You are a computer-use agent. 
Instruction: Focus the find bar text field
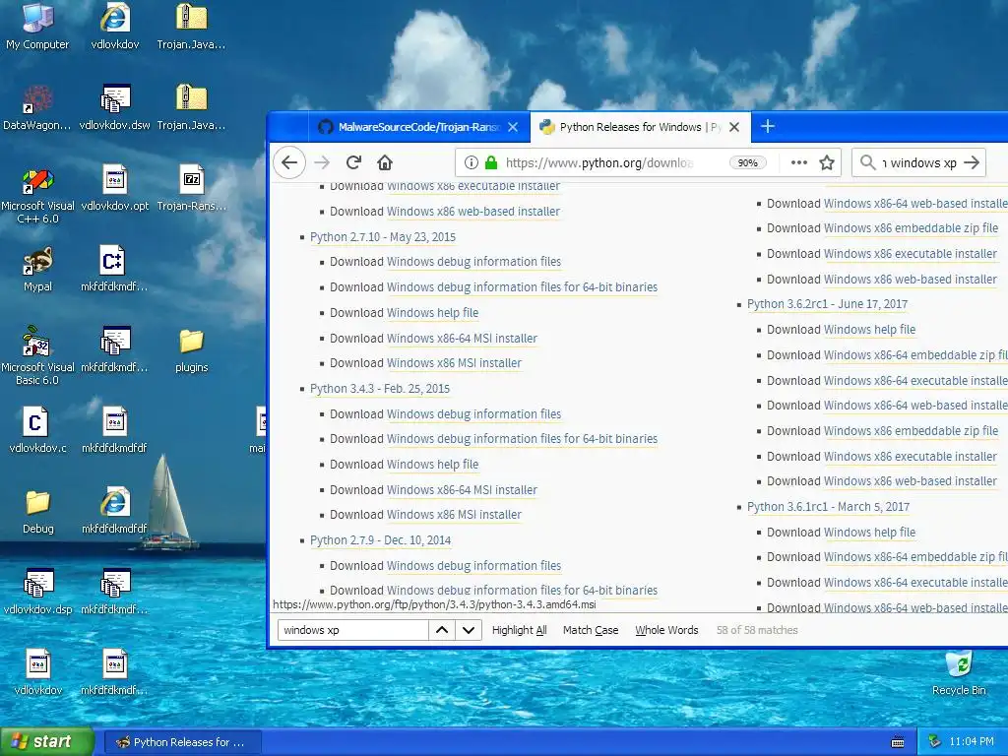[353, 630]
